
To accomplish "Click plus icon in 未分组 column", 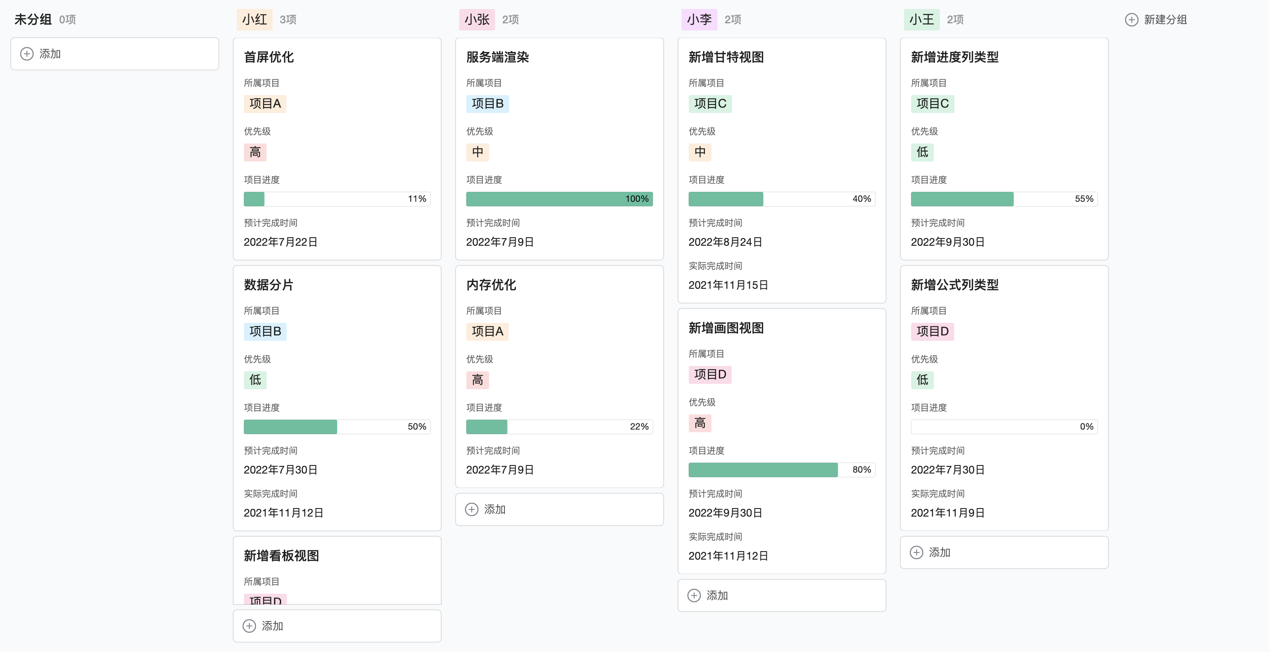I will [26, 54].
